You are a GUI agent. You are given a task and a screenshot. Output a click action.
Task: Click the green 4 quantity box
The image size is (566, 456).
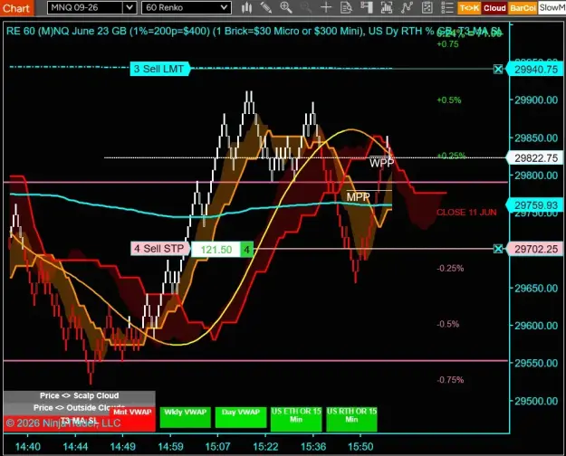[x=247, y=250]
